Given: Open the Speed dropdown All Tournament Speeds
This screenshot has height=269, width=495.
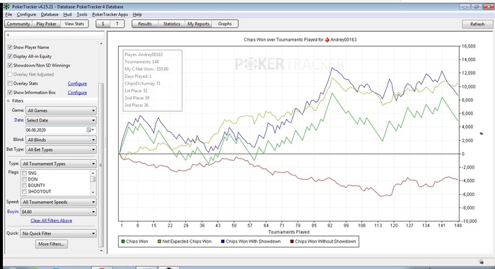Looking at the screenshot, I should point(59,202).
